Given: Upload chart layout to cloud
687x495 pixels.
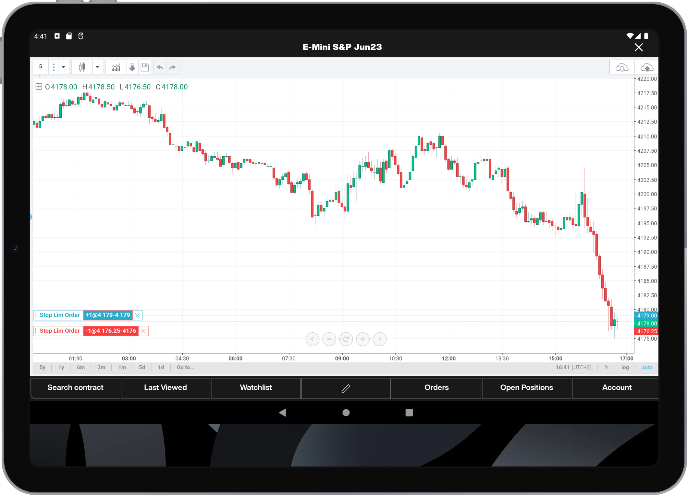Looking at the screenshot, I should (647, 67).
